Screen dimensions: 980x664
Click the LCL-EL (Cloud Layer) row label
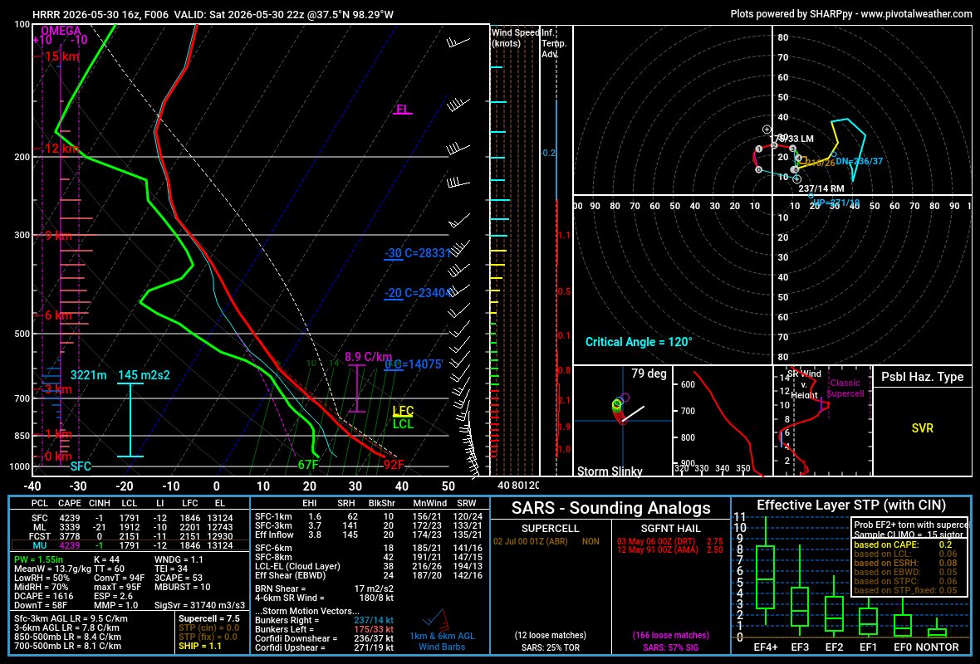(x=297, y=567)
